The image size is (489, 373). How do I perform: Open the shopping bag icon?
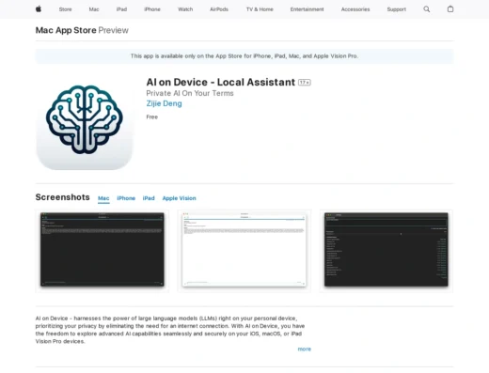(x=450, y=9)
